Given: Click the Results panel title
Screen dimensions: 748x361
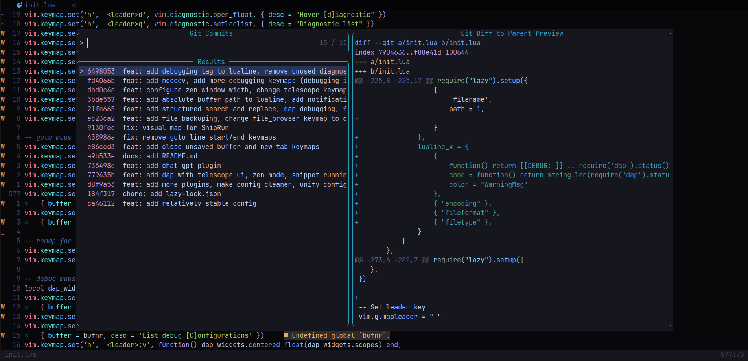Looking at the screenshot, I should pyautogui.click(x=211, y=62).
